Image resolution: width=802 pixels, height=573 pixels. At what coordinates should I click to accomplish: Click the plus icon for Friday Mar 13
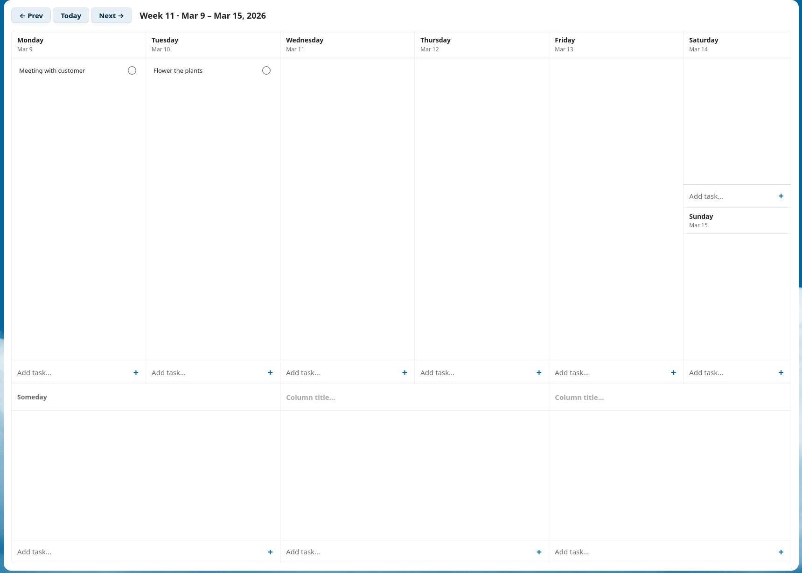(x=673, y=372)
